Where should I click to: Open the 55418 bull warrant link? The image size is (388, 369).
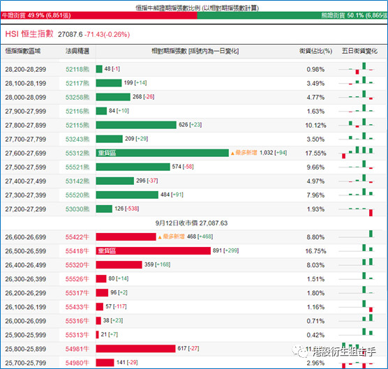(x=77, y=251)
